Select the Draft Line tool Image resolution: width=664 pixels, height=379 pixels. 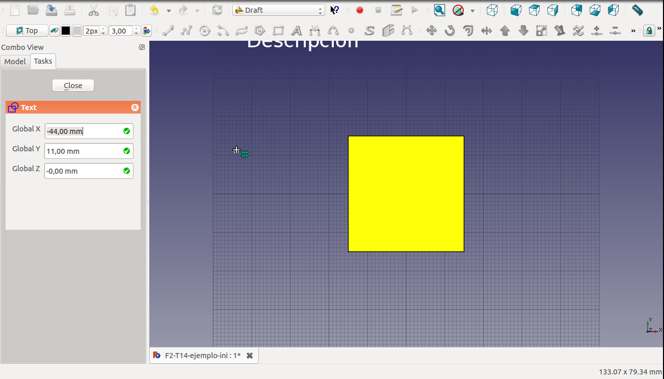click(168, 31)
